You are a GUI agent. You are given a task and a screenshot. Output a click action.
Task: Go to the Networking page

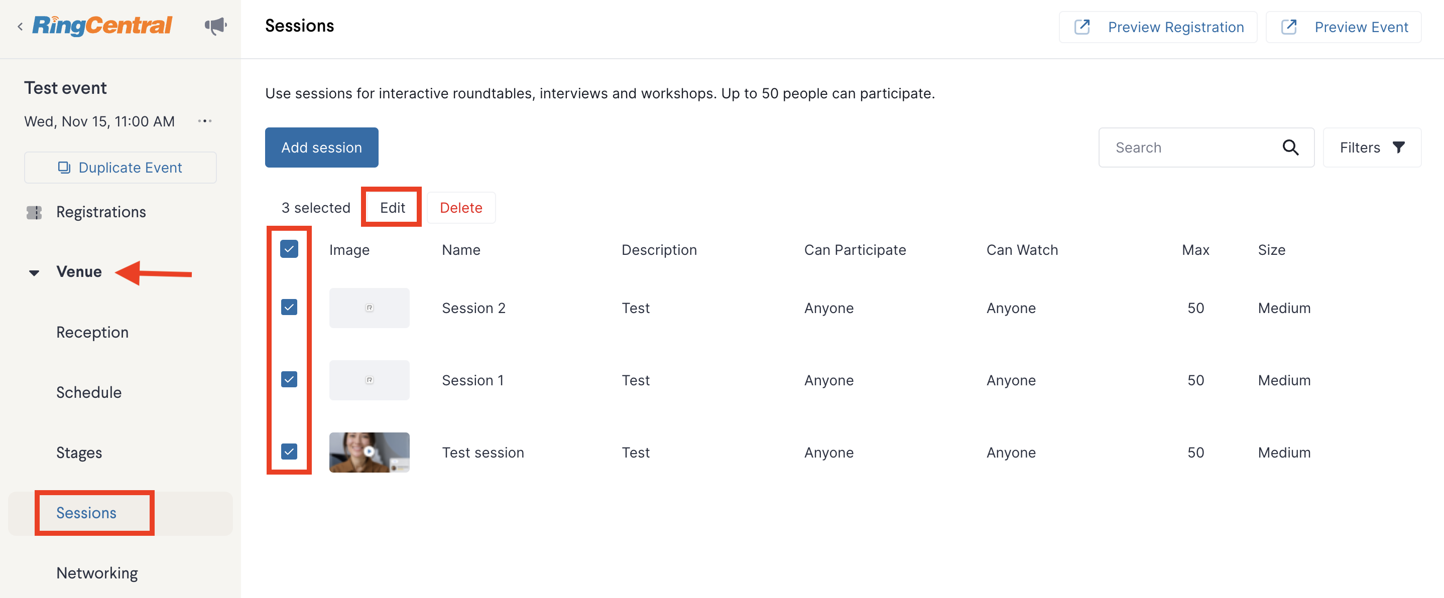tap(97, 573)
